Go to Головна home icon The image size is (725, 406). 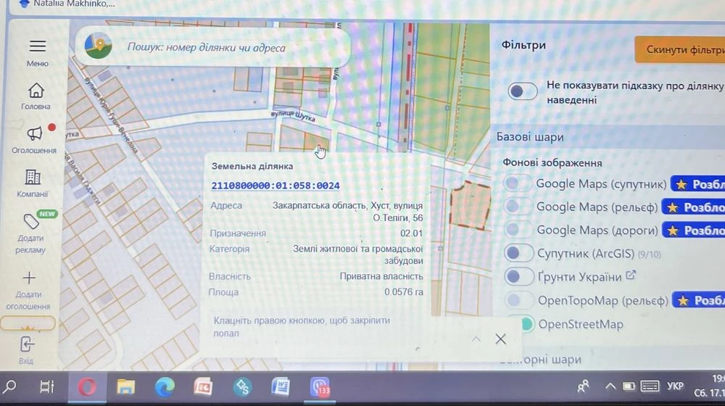[36, 91]
